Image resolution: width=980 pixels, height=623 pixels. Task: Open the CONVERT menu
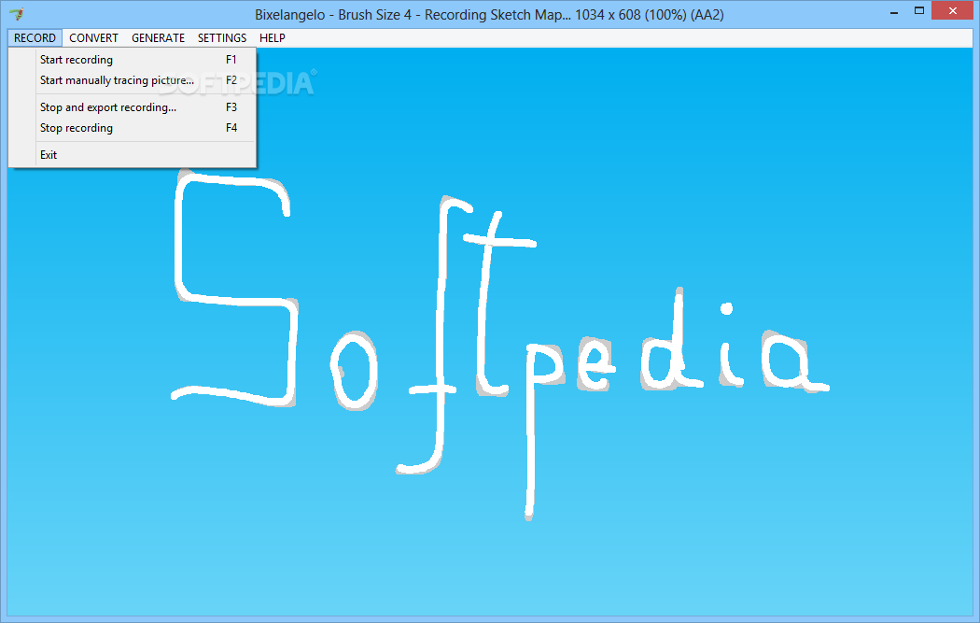tap(93, 38)
